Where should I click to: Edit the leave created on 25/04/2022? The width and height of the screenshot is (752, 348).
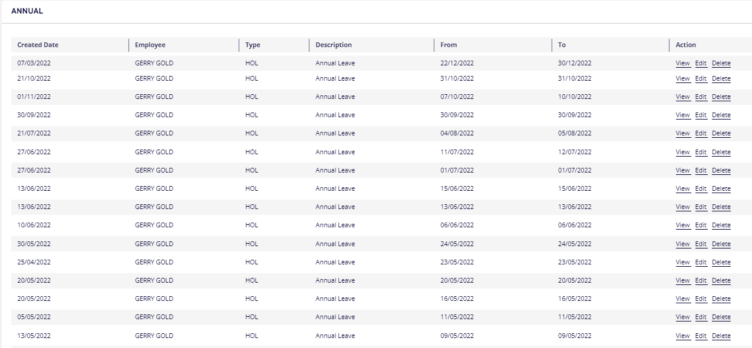coord(701,262)
